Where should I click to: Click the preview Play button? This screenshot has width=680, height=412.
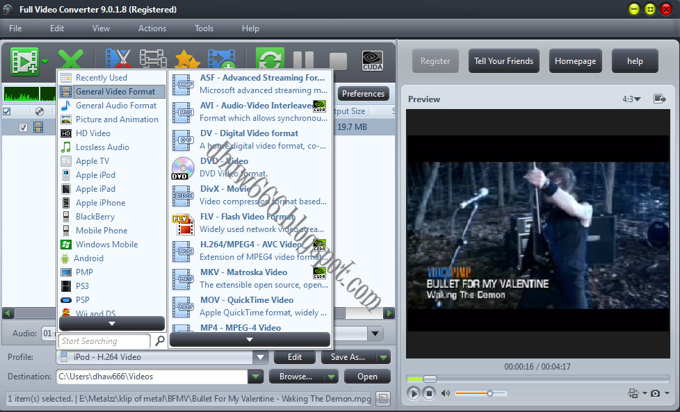[x=413, y=393]
